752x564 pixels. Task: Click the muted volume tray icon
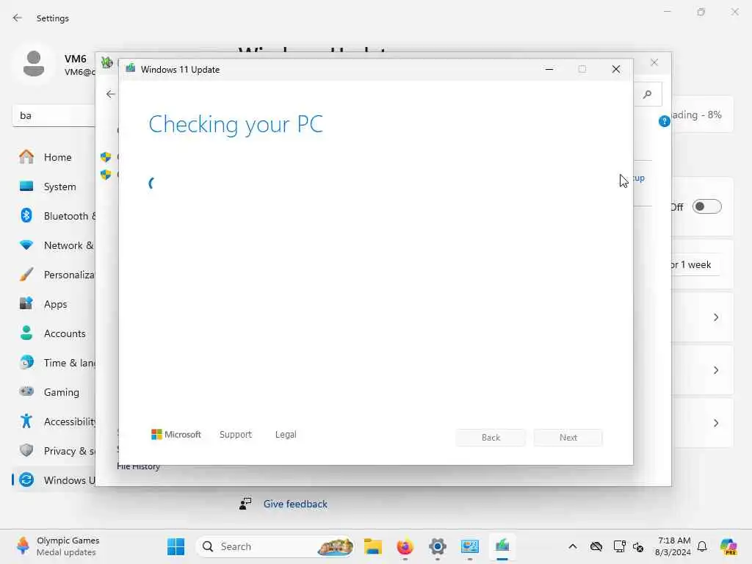[x=638, y=546]
